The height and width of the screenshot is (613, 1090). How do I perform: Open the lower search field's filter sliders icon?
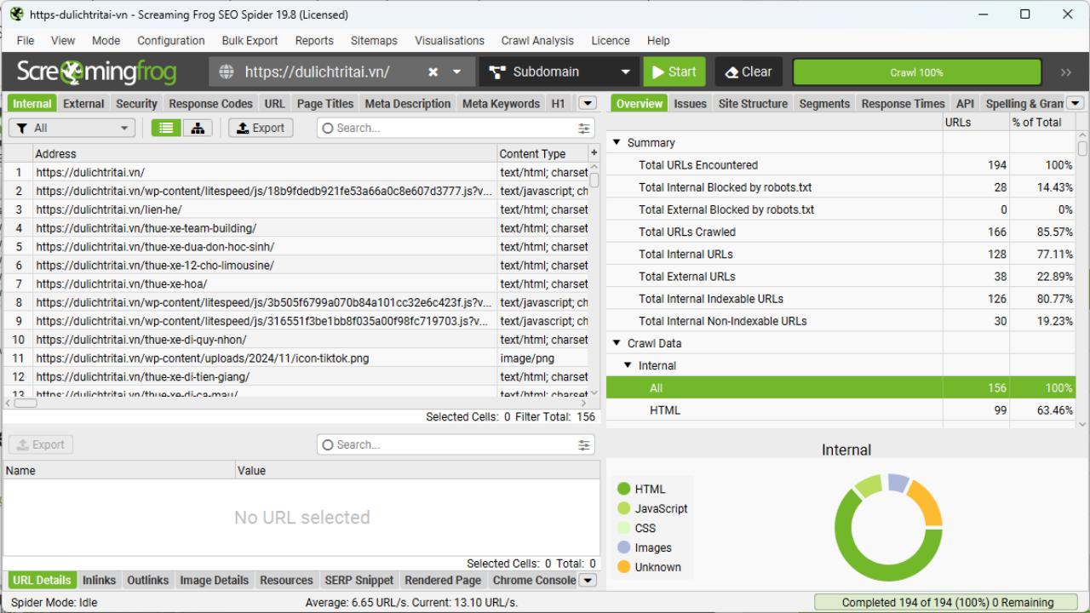click(x=583, y=444)
